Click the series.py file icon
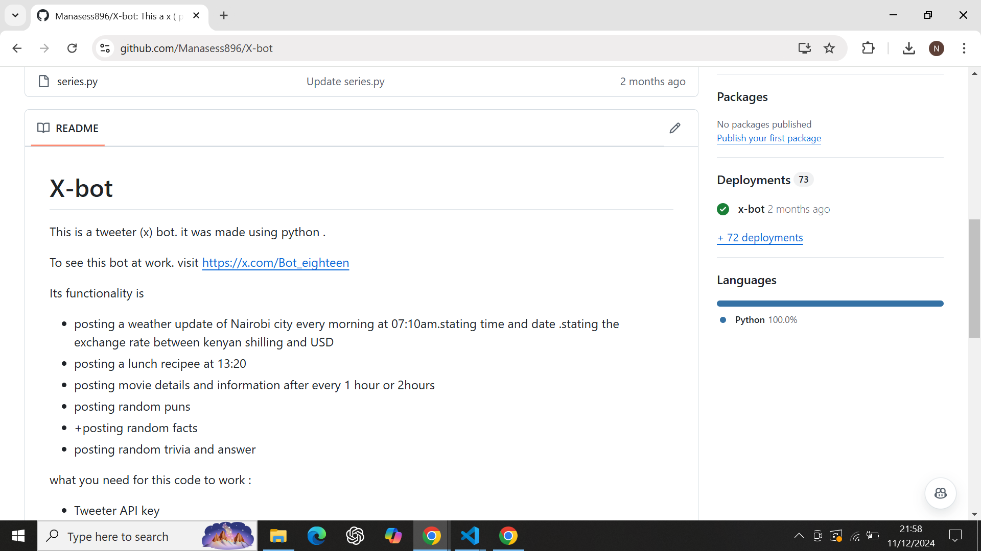 pyautogui.click(x=44, y=81)
